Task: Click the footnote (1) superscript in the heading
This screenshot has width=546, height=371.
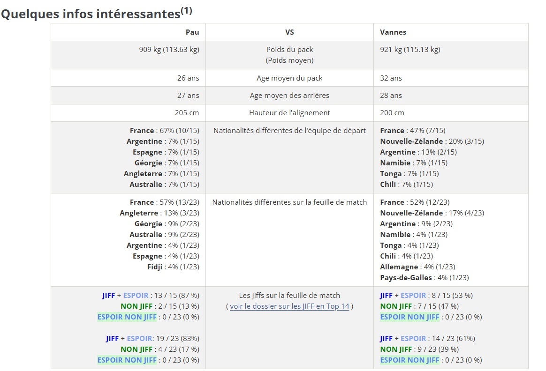Action: tap(186, 10)
